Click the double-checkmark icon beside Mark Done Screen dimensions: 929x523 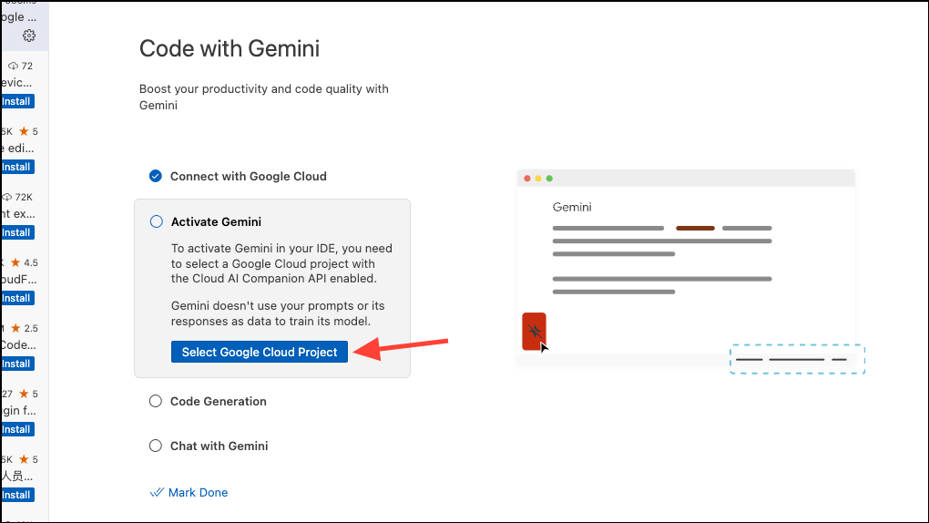tap(156, 493)
